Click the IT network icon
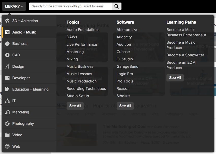 click(7, 101)
